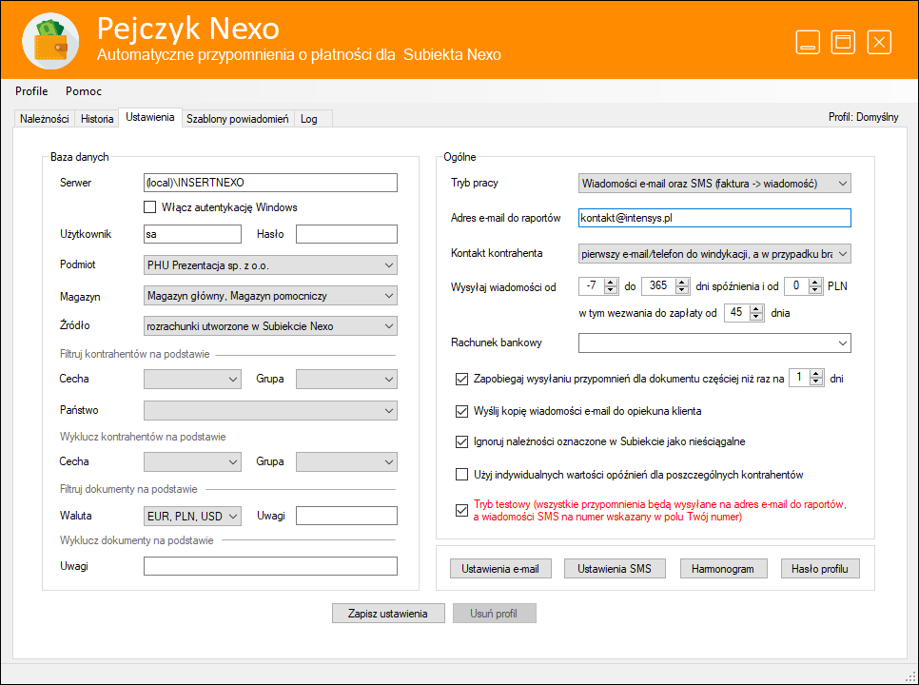Expand the Kontakt kontrahenta dropdown

(x=714, y=254)
